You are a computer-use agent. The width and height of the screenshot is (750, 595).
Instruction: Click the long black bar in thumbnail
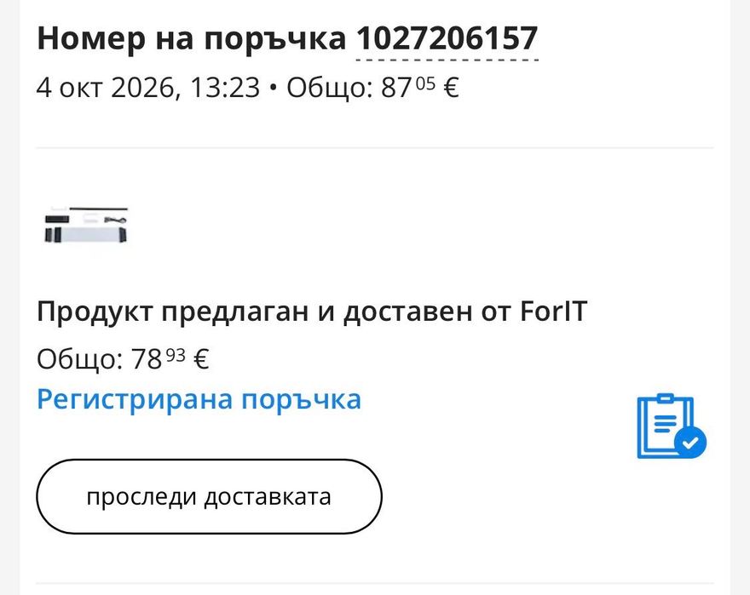point(99,209)
